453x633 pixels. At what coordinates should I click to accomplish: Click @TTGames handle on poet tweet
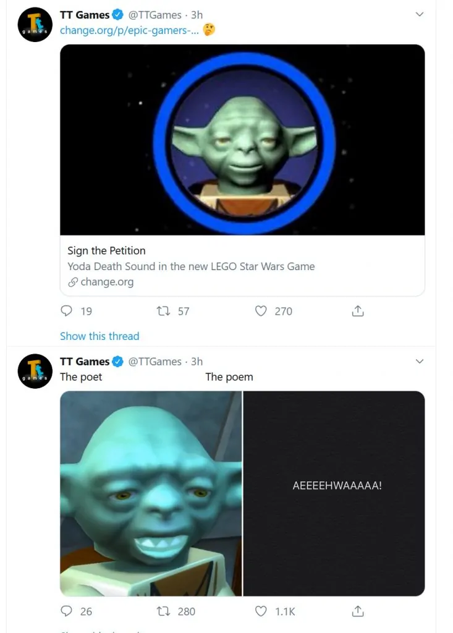point(155,362)
